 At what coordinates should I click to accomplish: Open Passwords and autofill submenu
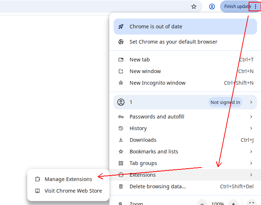point(185,117)
